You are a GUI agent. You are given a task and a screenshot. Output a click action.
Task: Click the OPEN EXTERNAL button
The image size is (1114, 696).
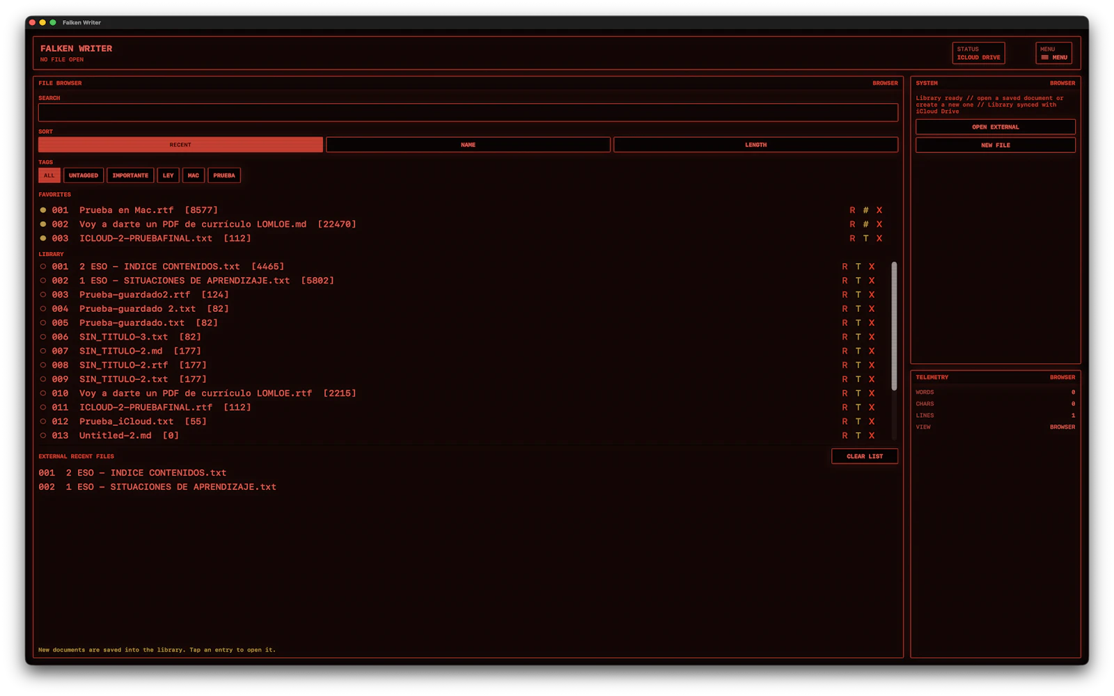995,127
